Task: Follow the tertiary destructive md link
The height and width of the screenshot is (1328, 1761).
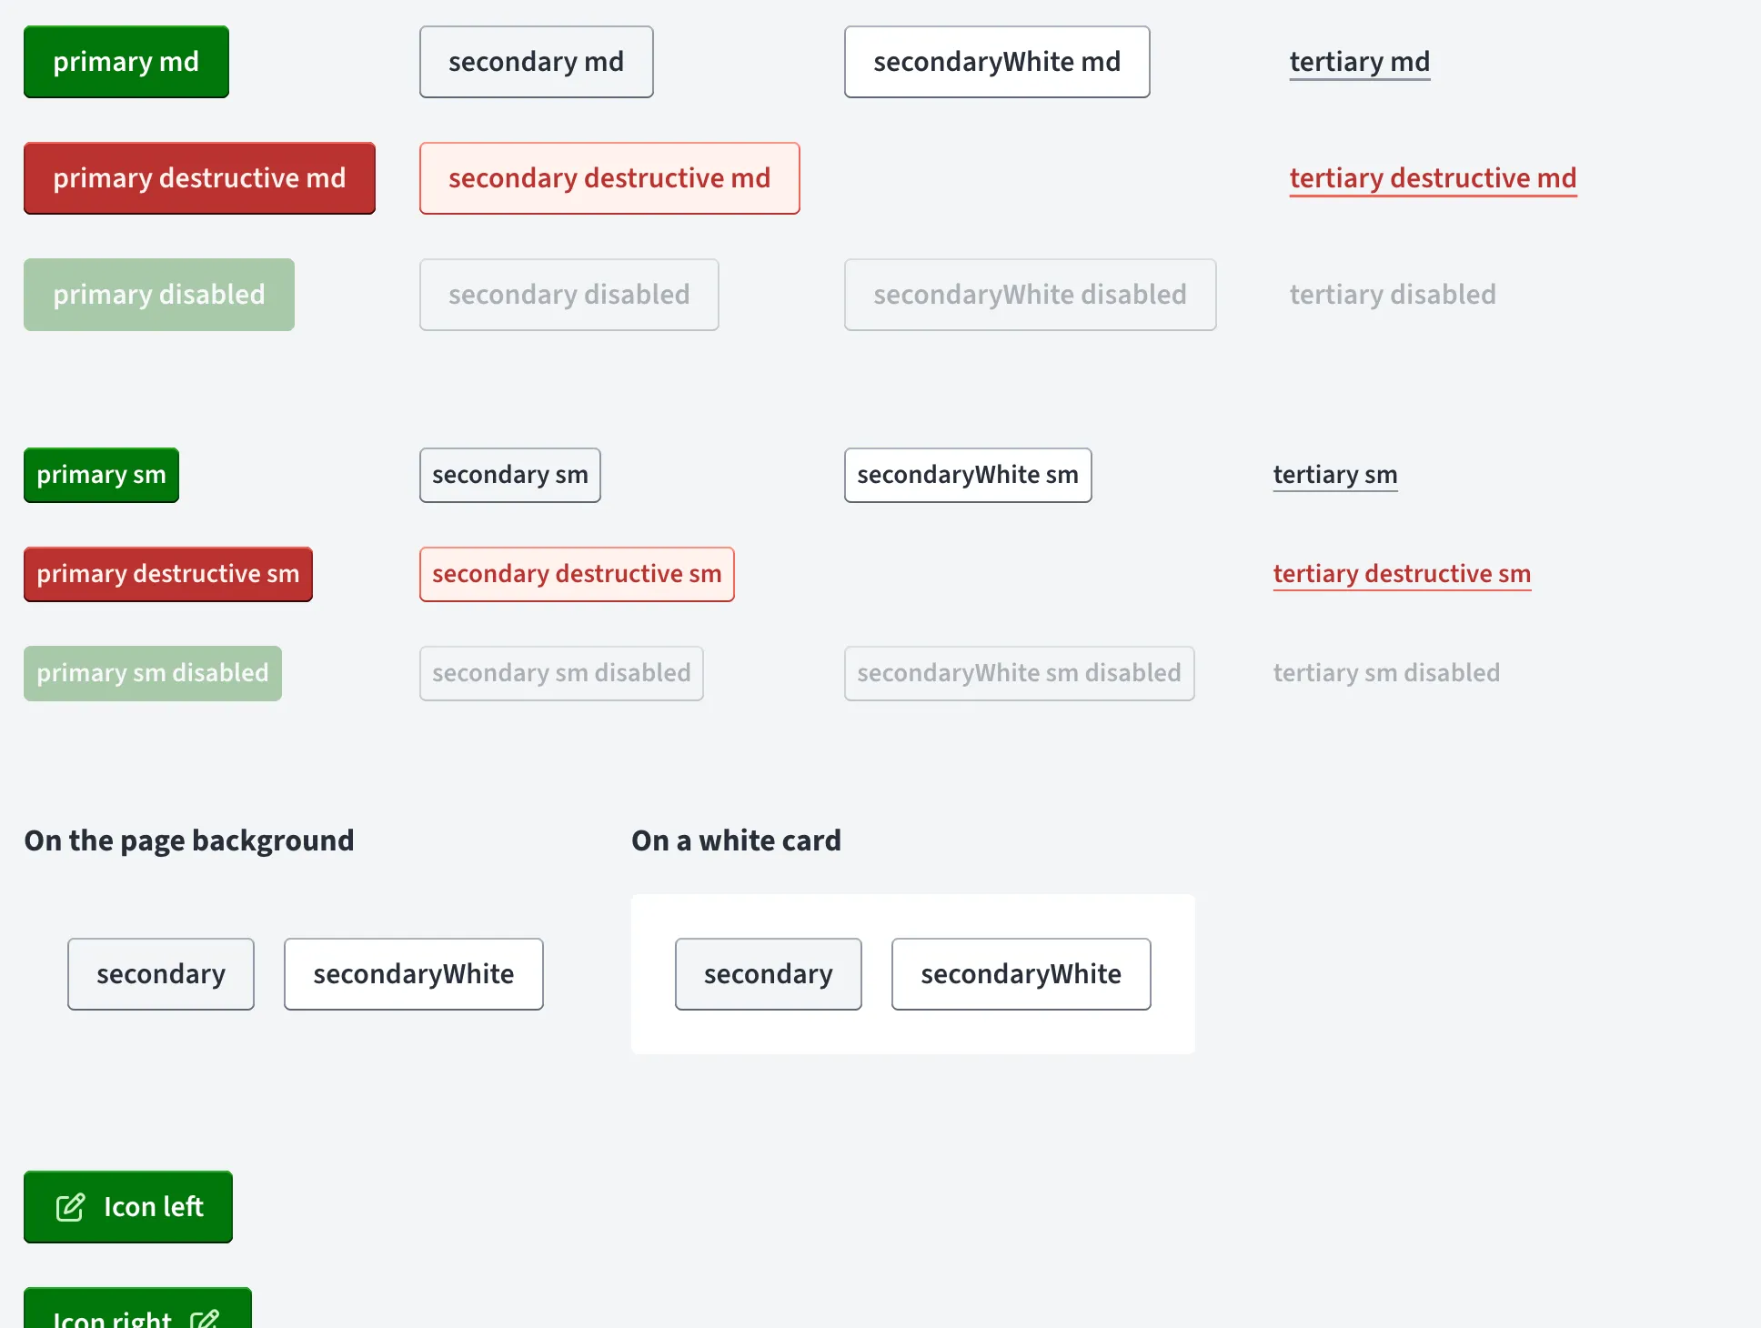Action: (1433, 179)
